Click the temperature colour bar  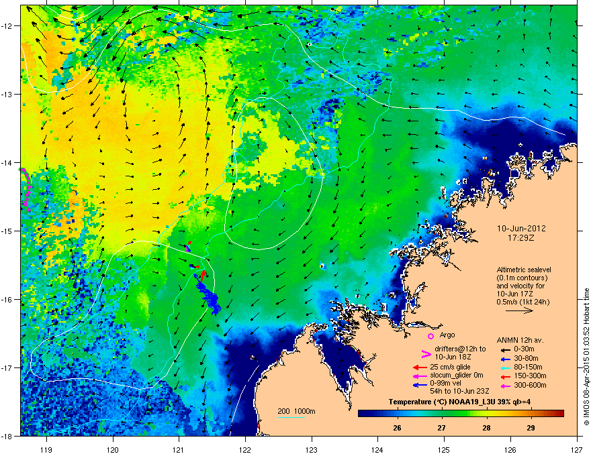(461, 414)
